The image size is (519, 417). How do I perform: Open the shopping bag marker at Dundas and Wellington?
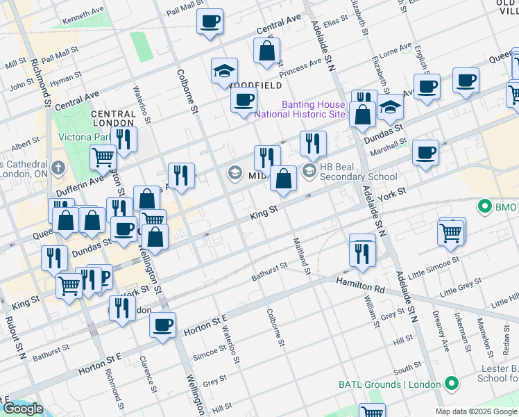[x=155, y=238]
